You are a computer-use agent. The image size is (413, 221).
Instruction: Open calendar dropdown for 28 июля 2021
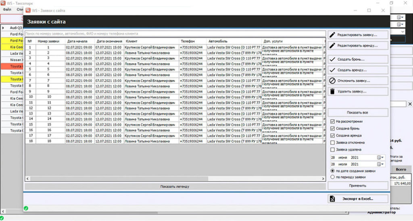pos(380,165)
